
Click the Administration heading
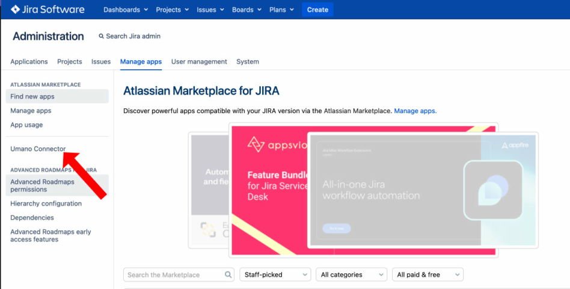[x=48, y=36]
